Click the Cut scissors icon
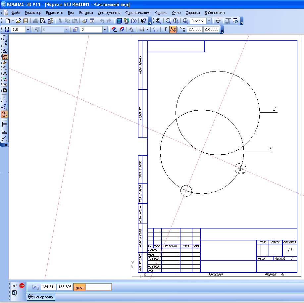Screen dimensions: 304x303 (60, 21)
